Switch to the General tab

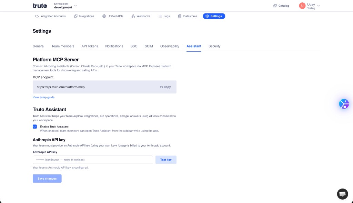pyautogui.click(x=39, y=46)
